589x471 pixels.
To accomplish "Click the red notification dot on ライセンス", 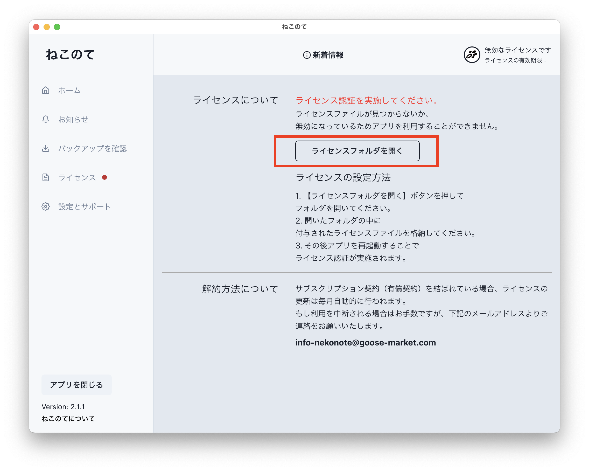I will [104, 177].
